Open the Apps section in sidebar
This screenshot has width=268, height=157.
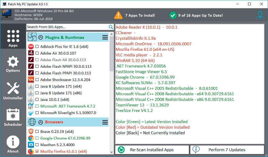point(13,36)
